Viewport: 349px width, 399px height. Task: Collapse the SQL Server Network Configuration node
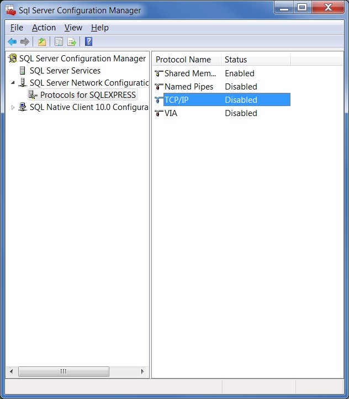click(x=13, y=83)
